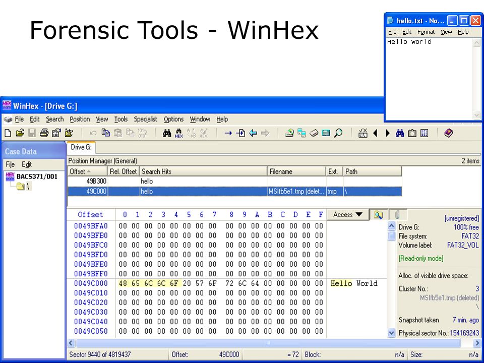Screen dimensions: 484x363
Task: Click the Open folder with star icon
Action: [x=69, y=133]
